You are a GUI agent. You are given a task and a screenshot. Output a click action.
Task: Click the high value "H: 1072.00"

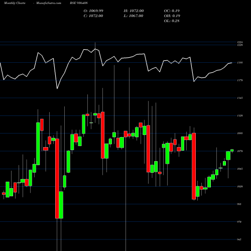click(x=134, y=11)
